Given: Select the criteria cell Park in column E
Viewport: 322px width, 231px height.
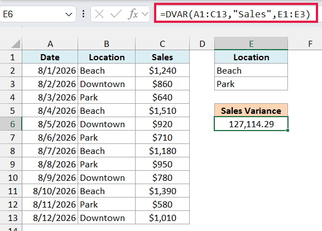Looking at the screenshot, I should tap(251, 84).
